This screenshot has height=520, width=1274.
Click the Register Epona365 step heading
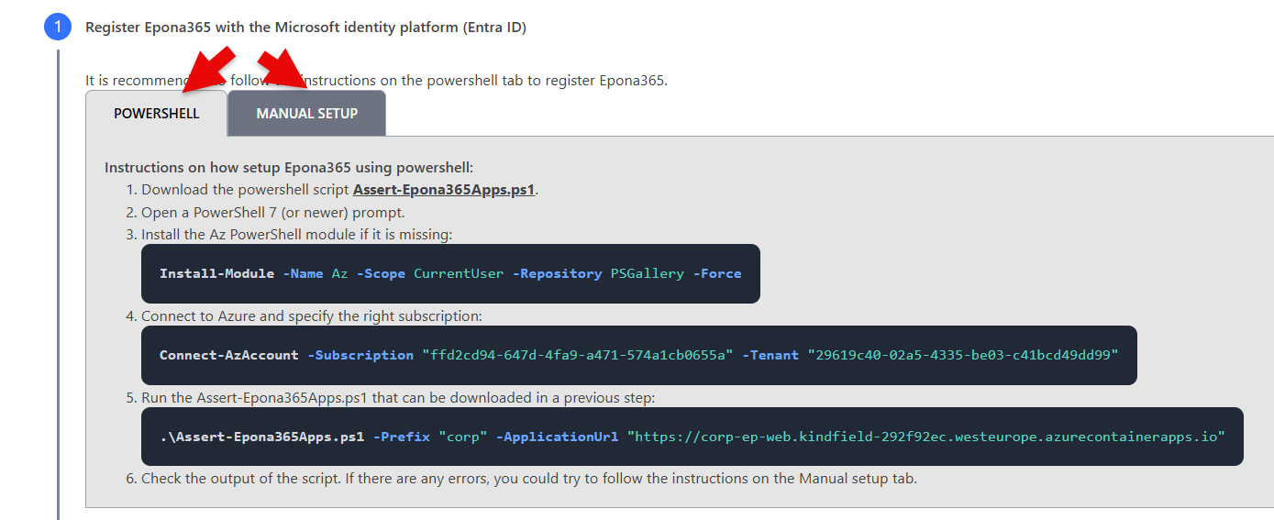[x=305, y=28]
